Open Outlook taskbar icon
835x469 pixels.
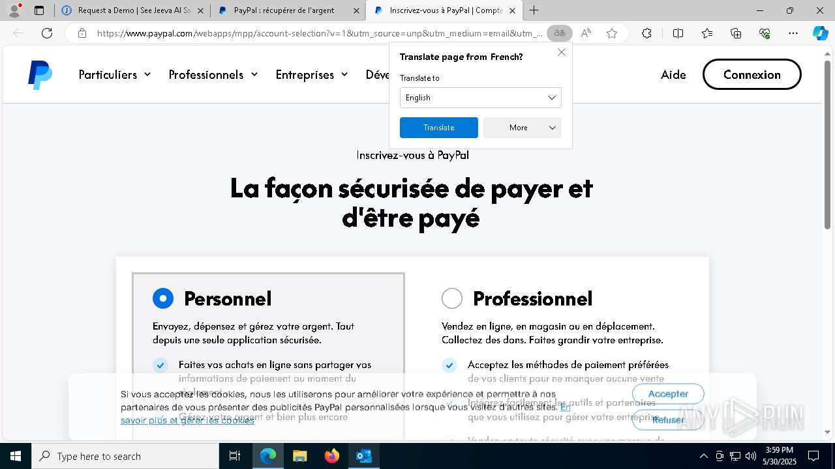click(x=363, y=456)
